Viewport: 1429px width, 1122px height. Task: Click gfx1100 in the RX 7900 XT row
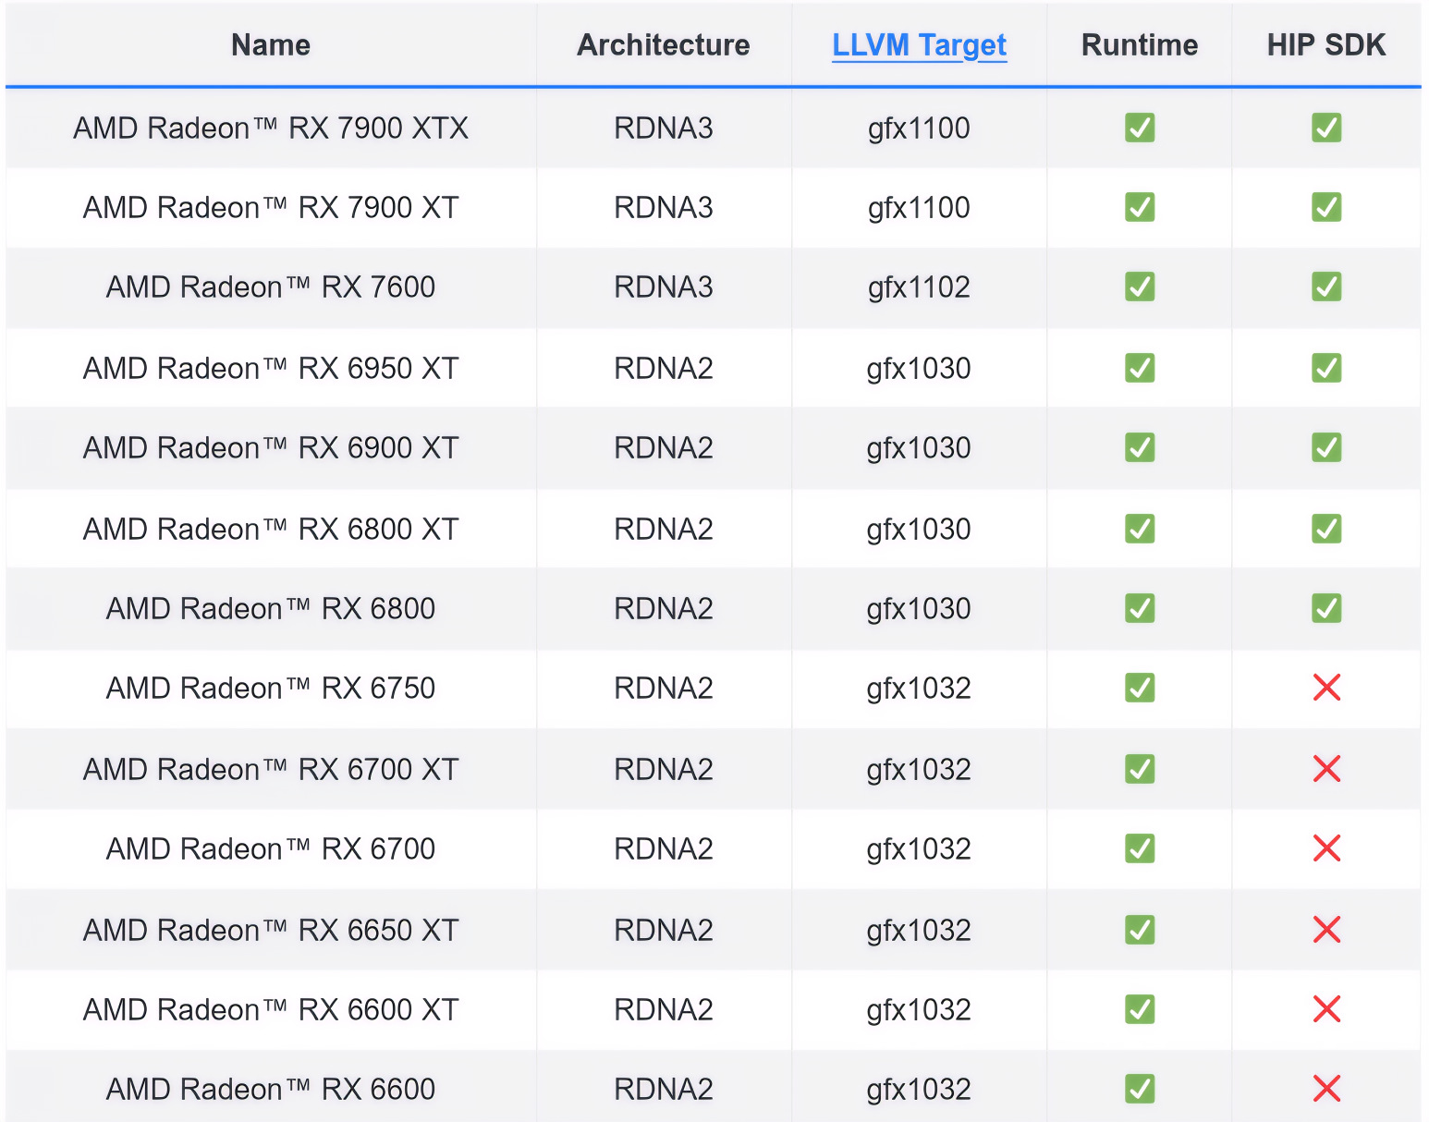pyautogui.click(x=919, y=208)
